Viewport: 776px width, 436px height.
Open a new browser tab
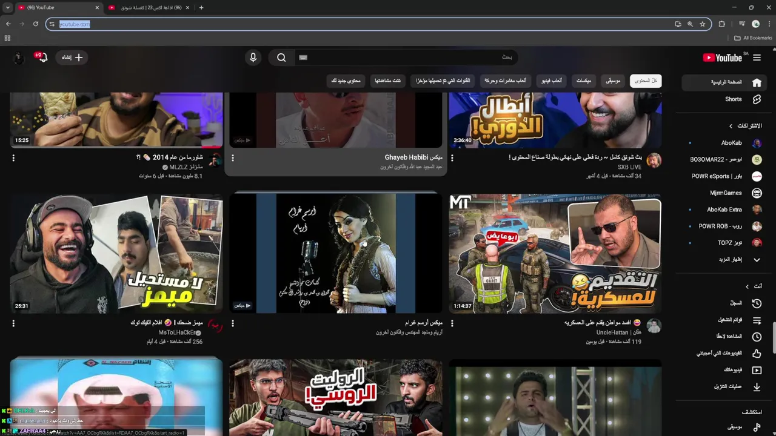201,8
